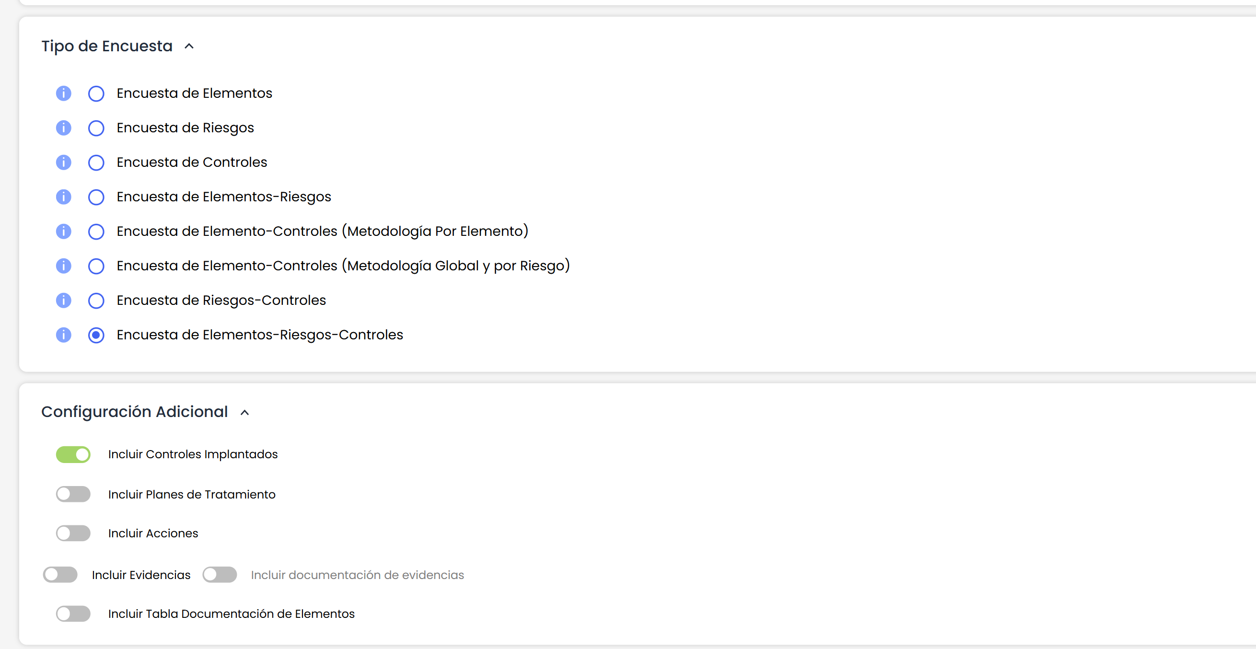Open info icon for Encuesta de Elementos

pyautogui.click(x=63, y=93)
